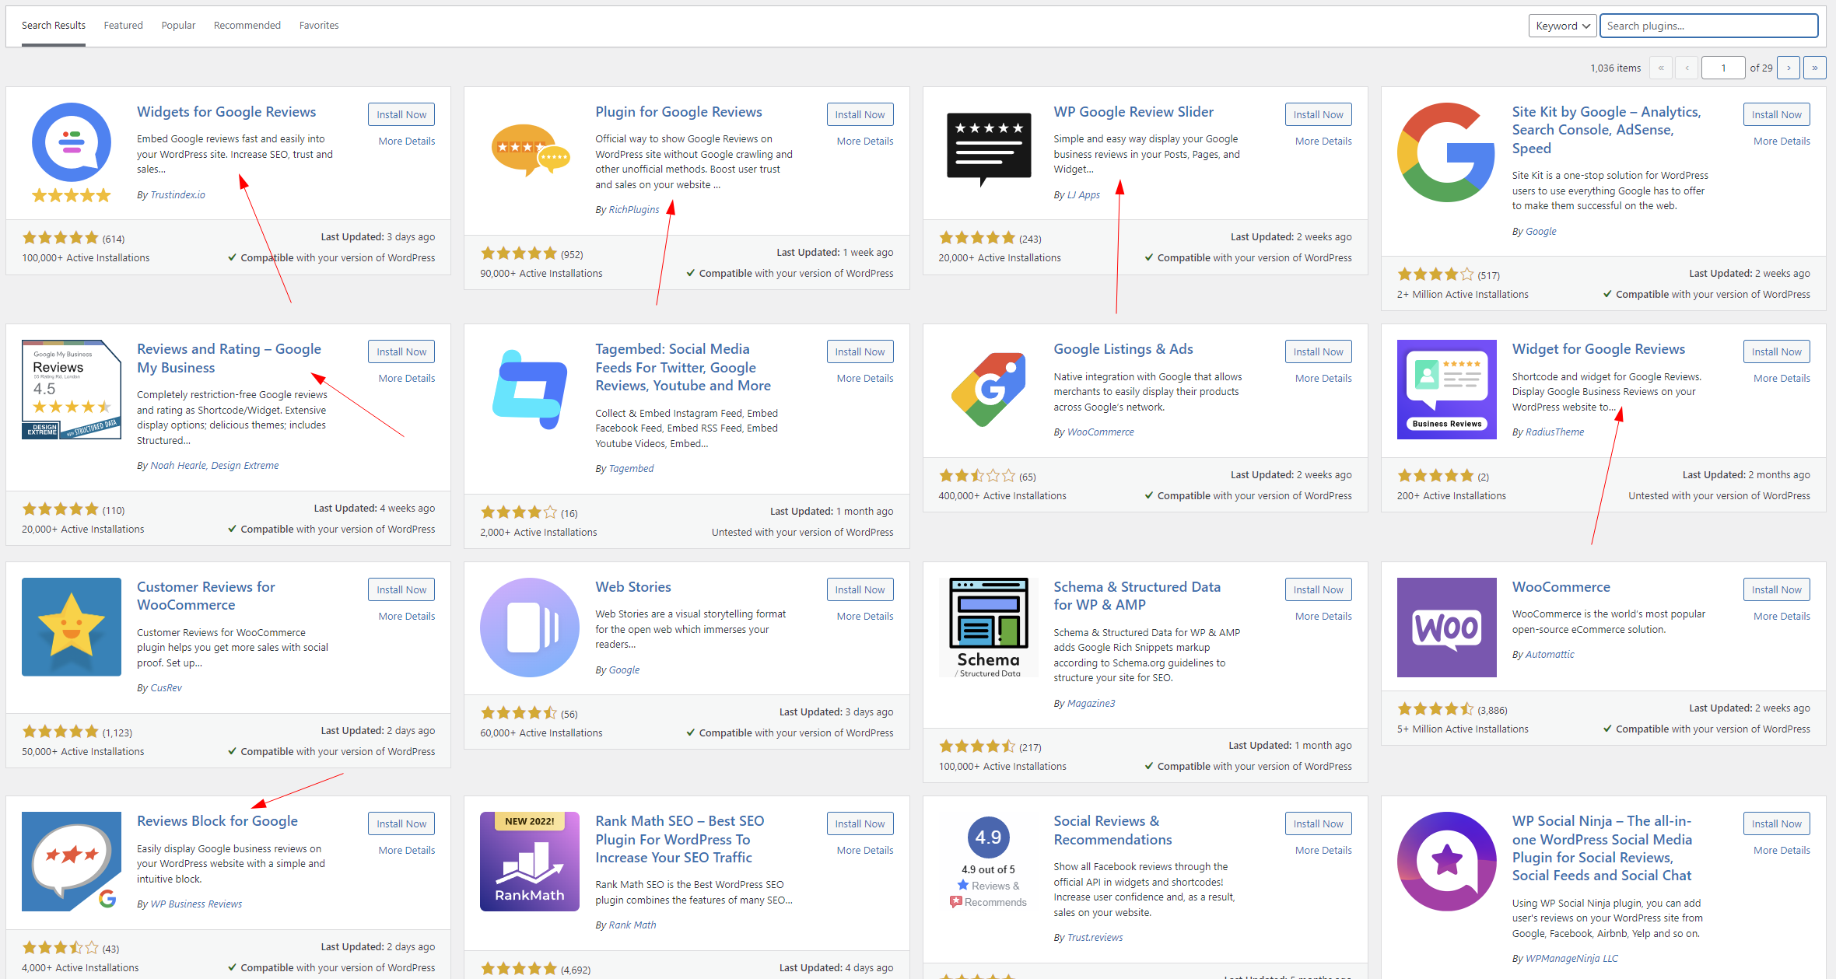Open More Details for Tagembed plugin

pyautogui.click(x=865, y=378)
